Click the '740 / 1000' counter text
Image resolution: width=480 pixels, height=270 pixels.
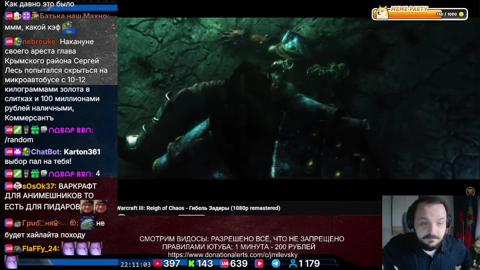[446, 14]
